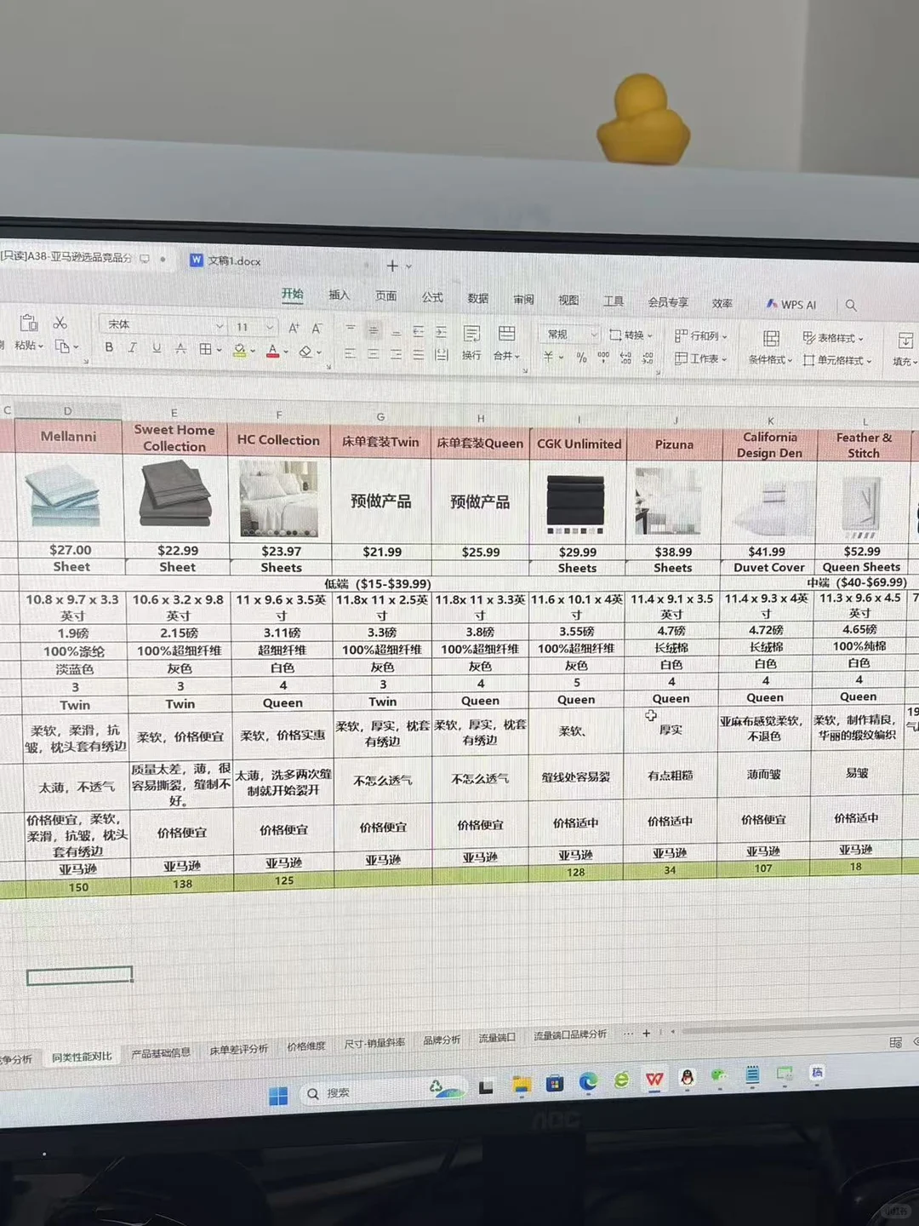Switch to the 开始 ribbon tab
Screen dimensions: 919x1226
coord(293,294)
